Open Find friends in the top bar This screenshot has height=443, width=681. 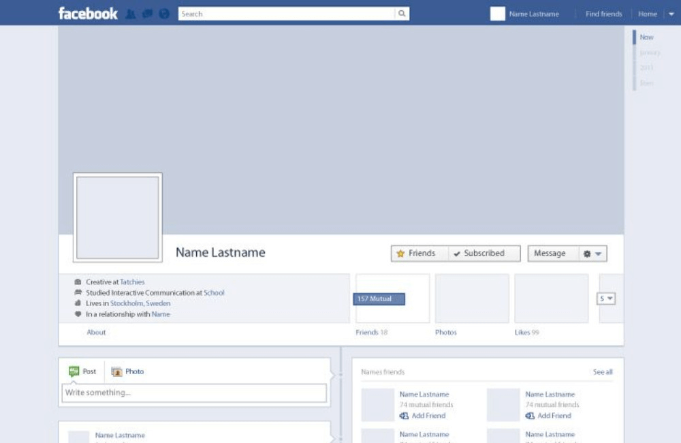click(x=603, y=14)
